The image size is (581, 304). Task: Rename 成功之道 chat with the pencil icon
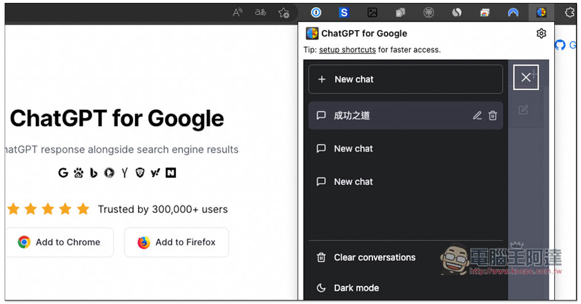coord(477,116)
